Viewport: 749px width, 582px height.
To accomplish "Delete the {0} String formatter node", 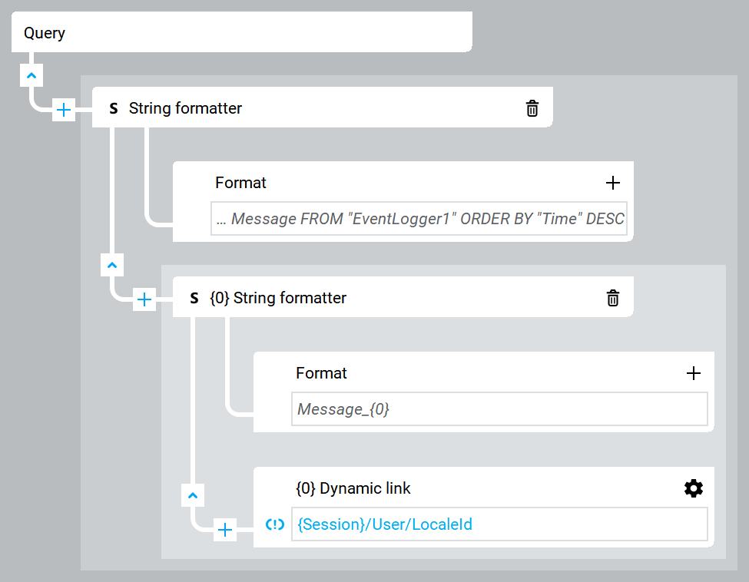I will pyautogui.click(x=612, y=298).
